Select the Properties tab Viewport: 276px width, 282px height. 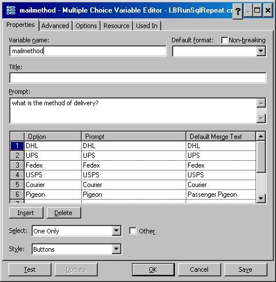tap(21, 25)
